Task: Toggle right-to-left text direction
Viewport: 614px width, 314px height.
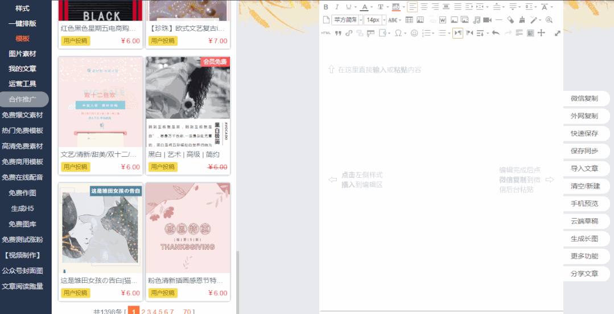Action: pyautogui.click(x=469, y=33)
